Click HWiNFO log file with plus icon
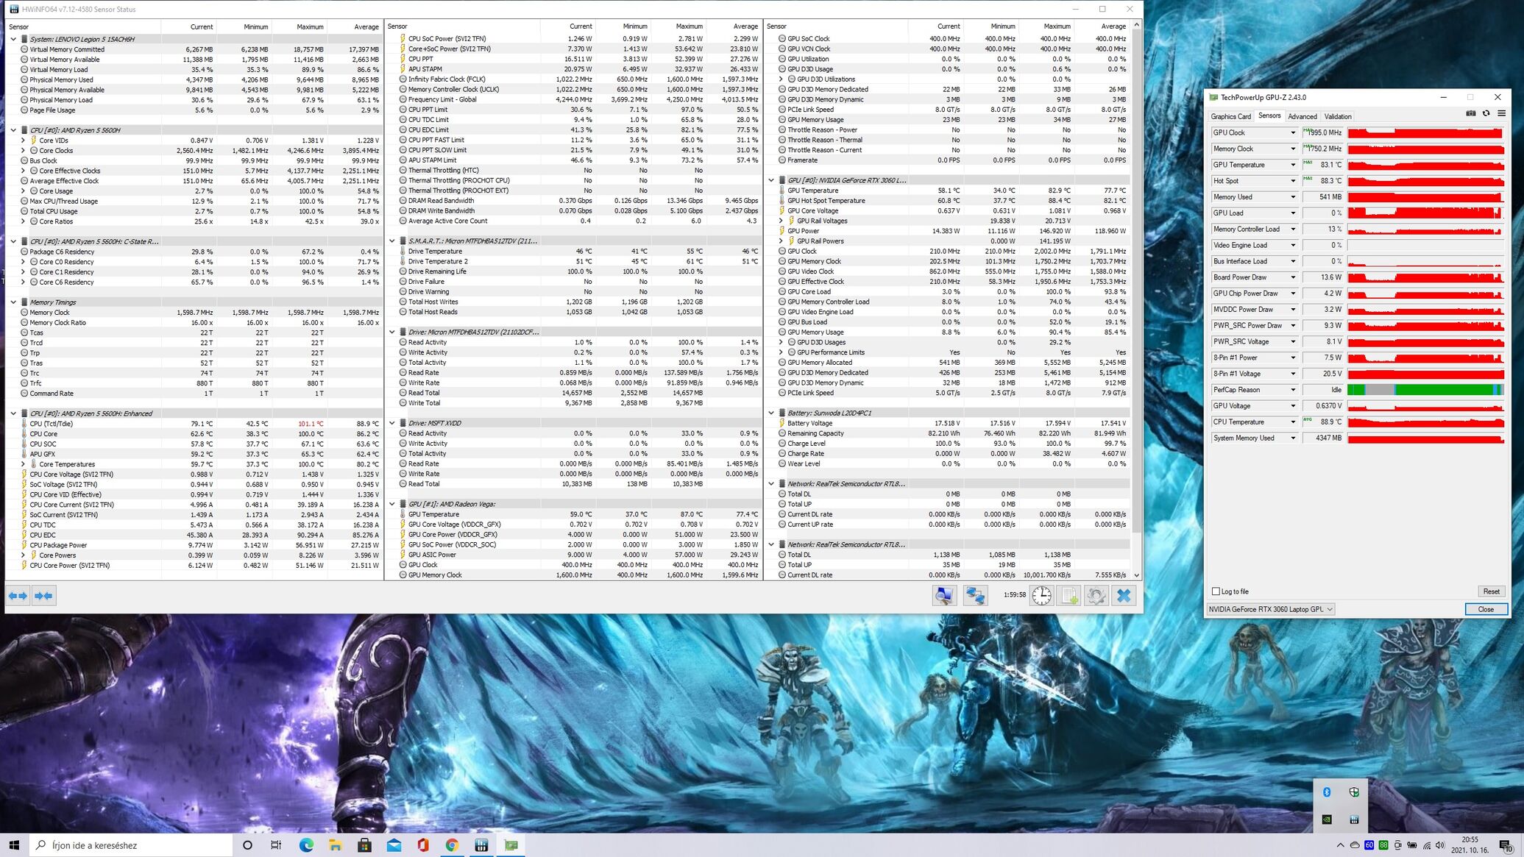This screenshot has width=1524, height=857. 1068,595
